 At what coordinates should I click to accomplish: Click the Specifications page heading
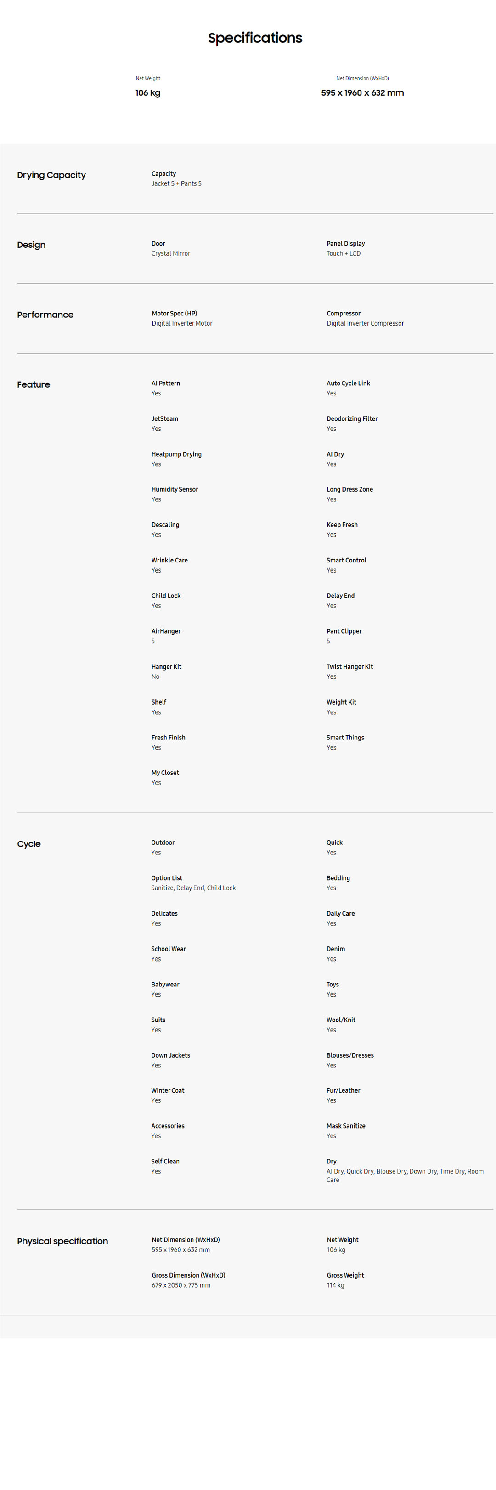(254, 38)
